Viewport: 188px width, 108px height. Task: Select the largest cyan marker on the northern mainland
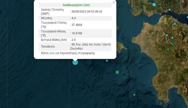click(154, 4)
